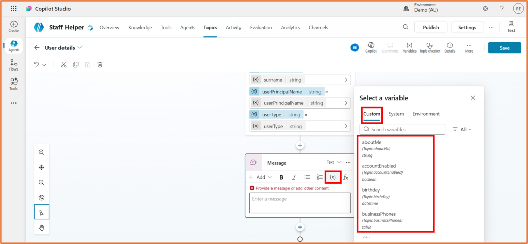
Task: Open the undo history dropdown arrow
Action: tap(44, 65)
